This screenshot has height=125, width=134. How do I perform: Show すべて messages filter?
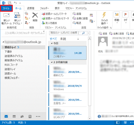click(53, 39)
